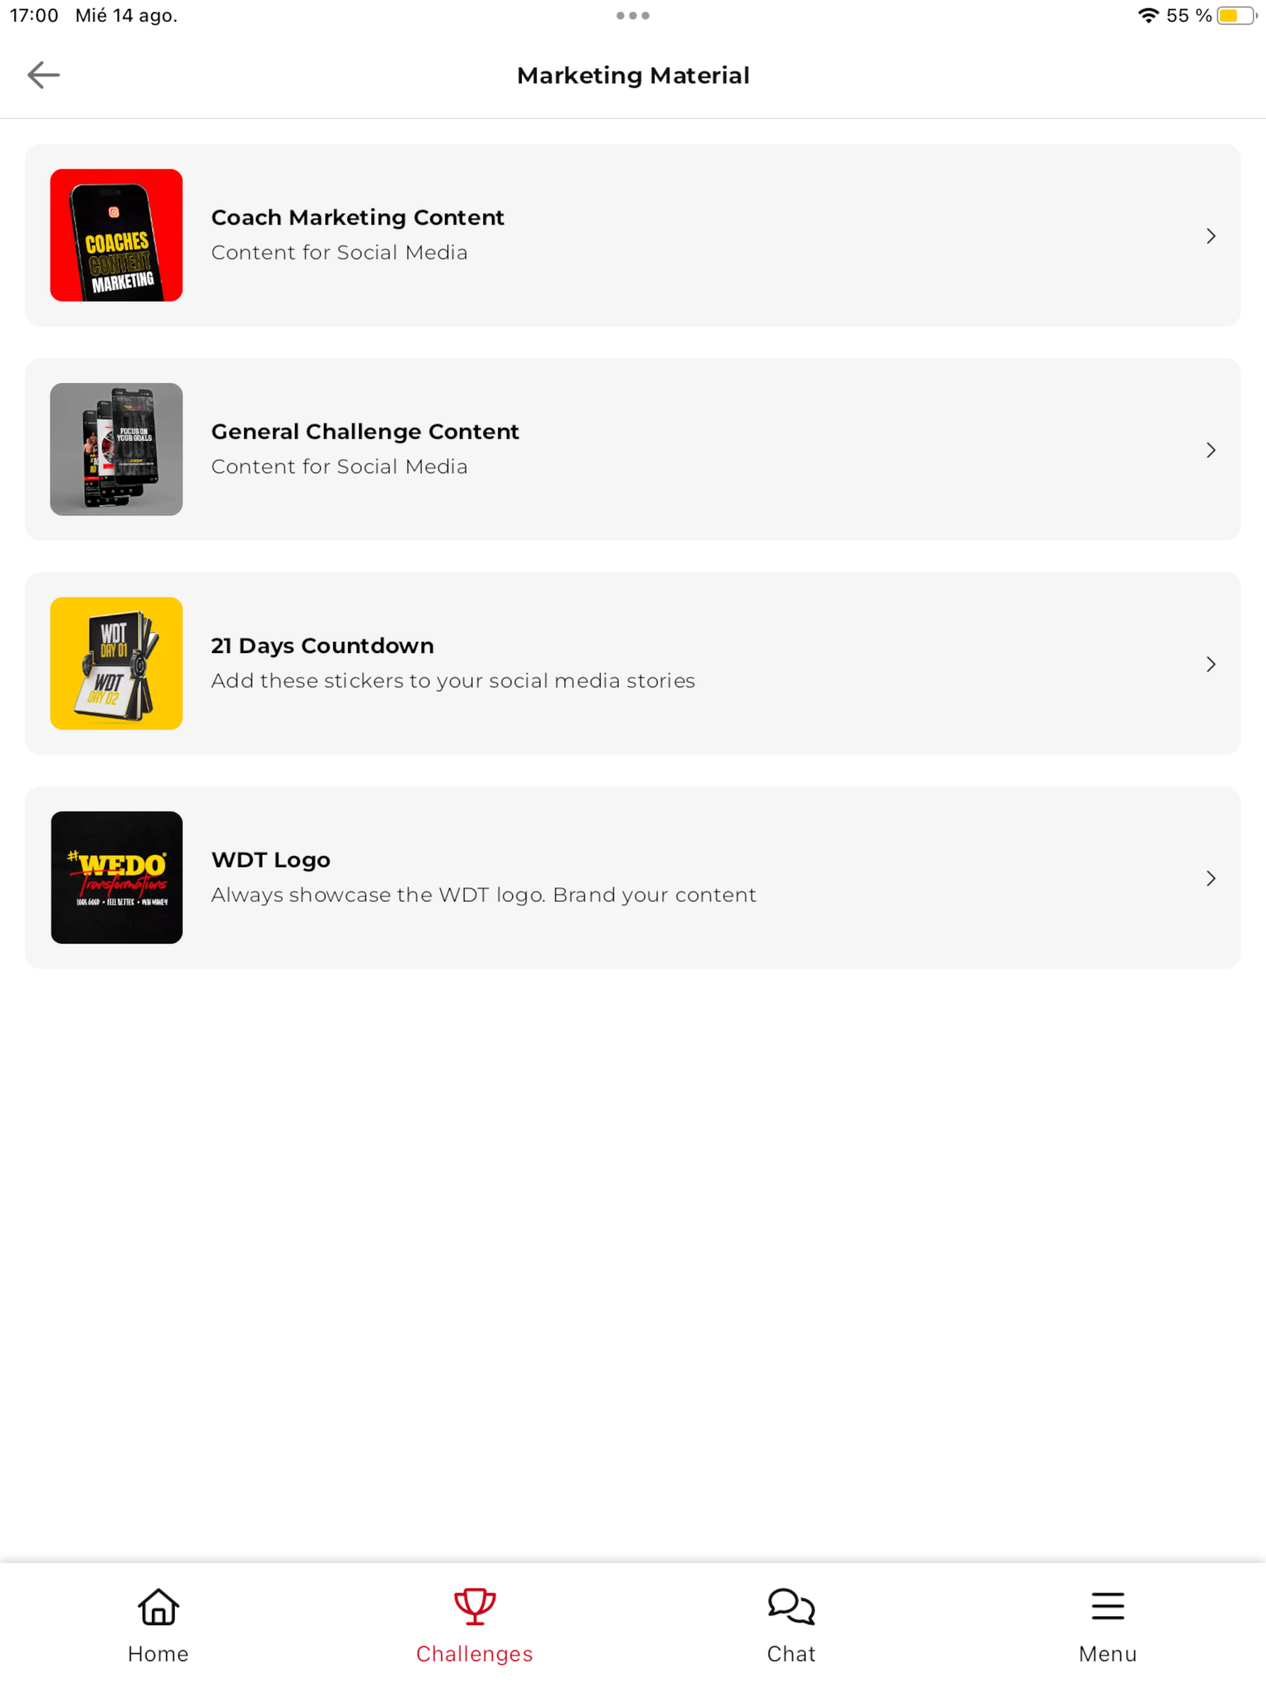Screen dimensions: 1266x1688
Task: Expand WDT Logo chevron
Action: [1211, 879]
